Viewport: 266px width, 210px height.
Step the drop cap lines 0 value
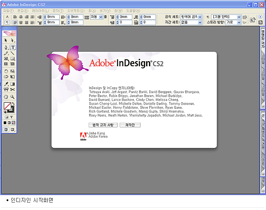[118, 22]
